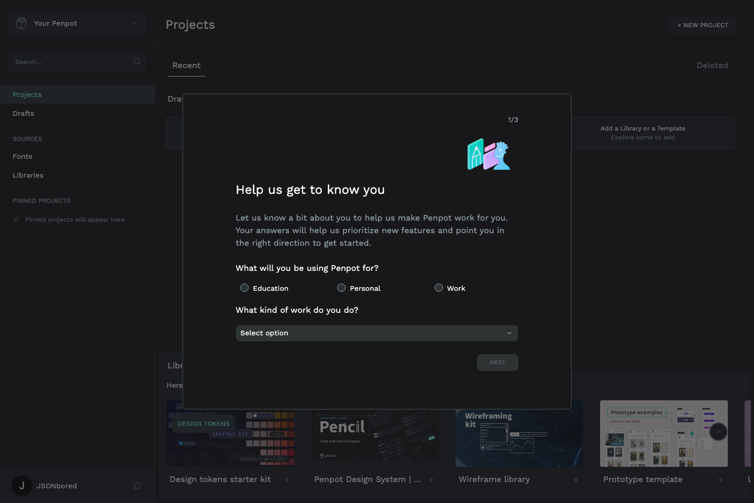Click the pin icon beside pinned projects hint
The height and width of the screenshot is (503, 754).
16,220
